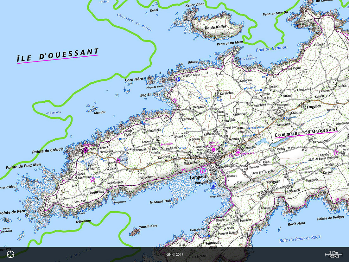Select the Penn ar Men Du label
This screenshot has width=349, height=262.
275,14
